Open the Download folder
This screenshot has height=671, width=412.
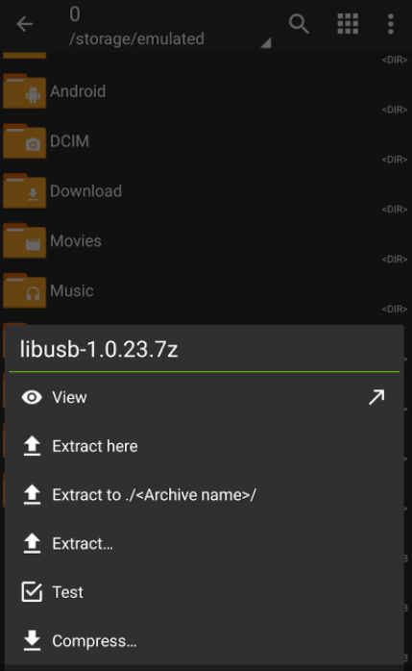[206, 191]
